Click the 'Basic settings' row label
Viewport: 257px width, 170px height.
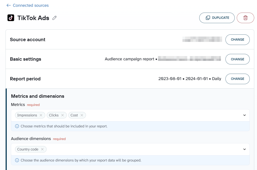[26, 59]
